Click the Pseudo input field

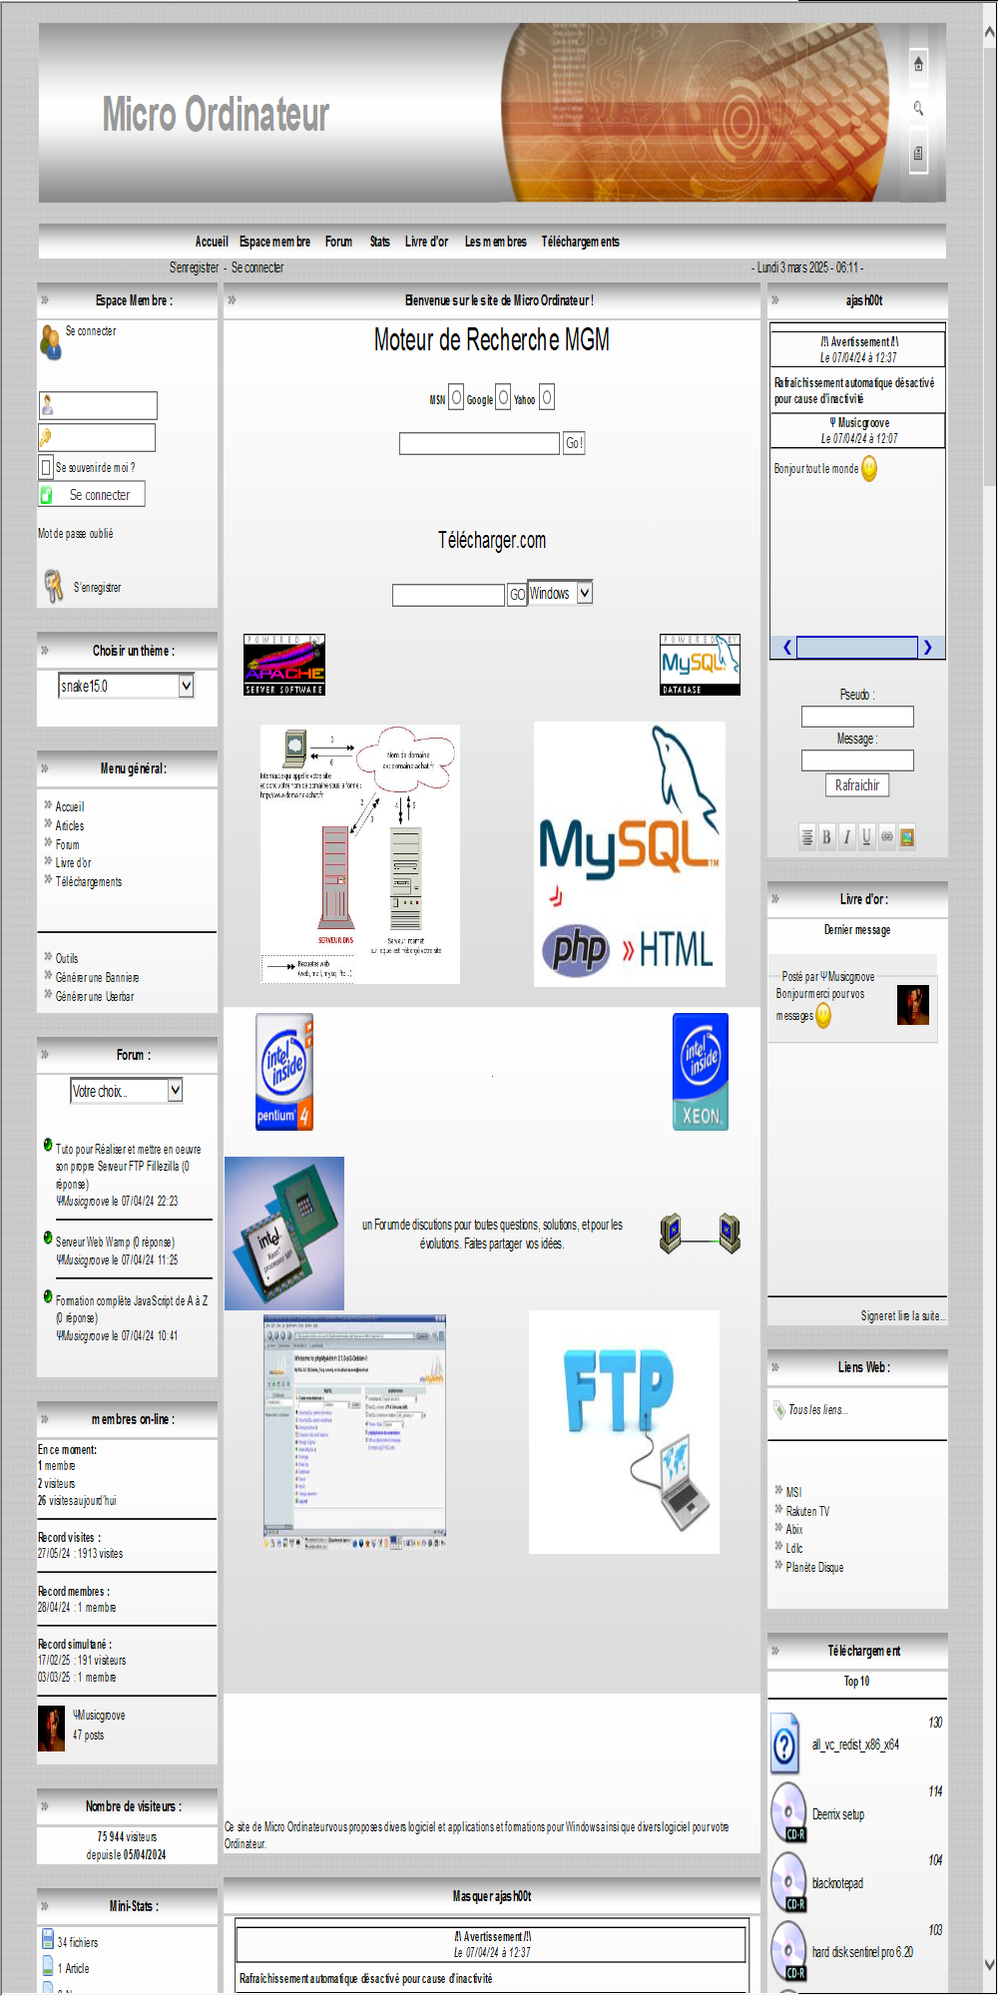point(857,716)
